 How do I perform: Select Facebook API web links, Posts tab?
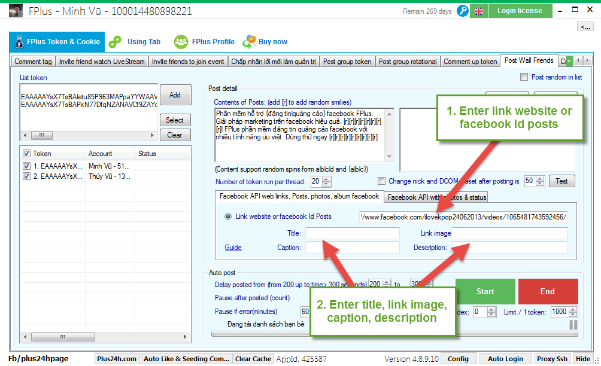[x=299, y=196]
